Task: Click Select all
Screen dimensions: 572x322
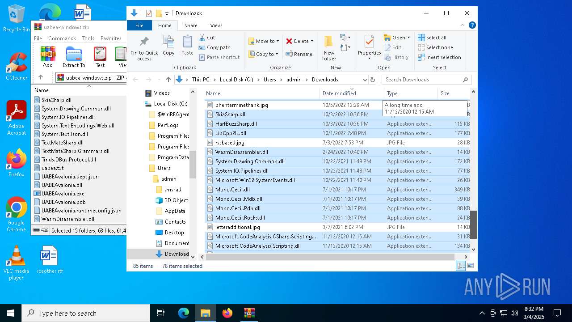Action: tap(432, 38)
